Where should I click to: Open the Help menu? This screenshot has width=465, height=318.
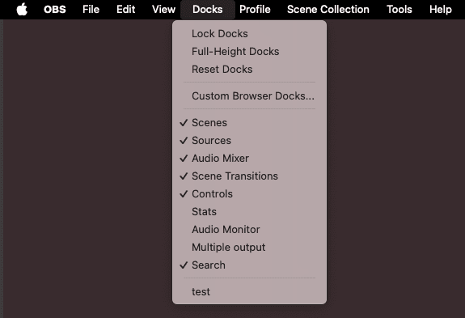point(441,9)
